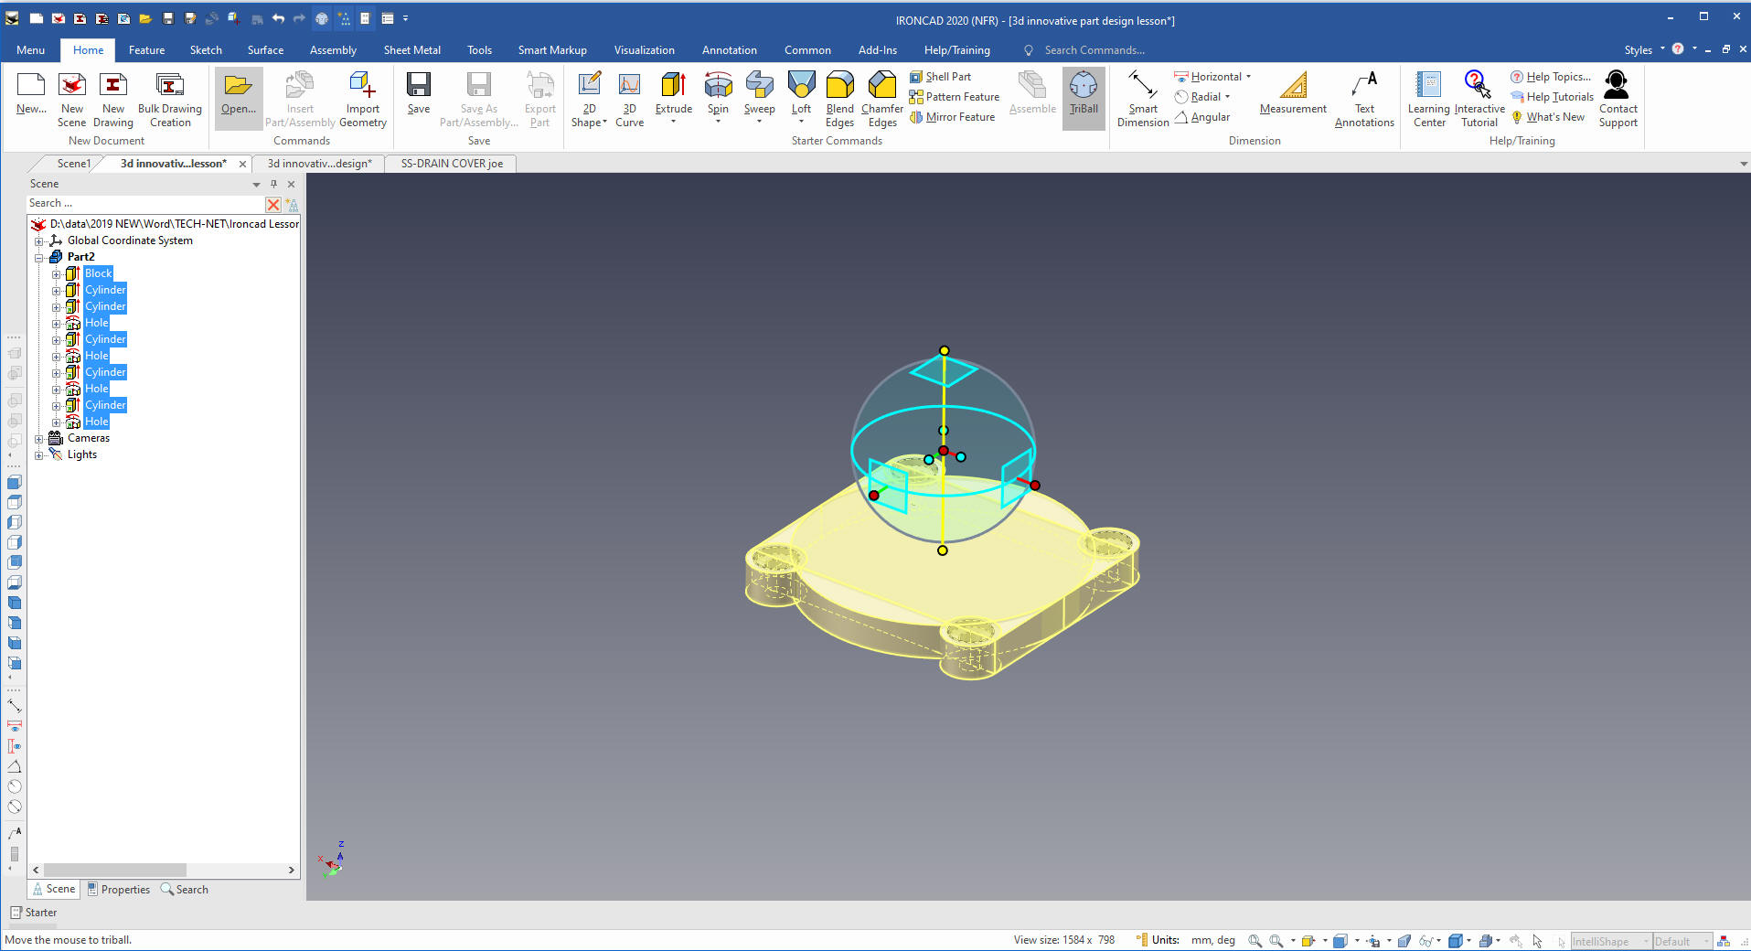Open the Sheet Metal ribbon tab
The height and width of the screenshot is (951, 1751).
411,50
